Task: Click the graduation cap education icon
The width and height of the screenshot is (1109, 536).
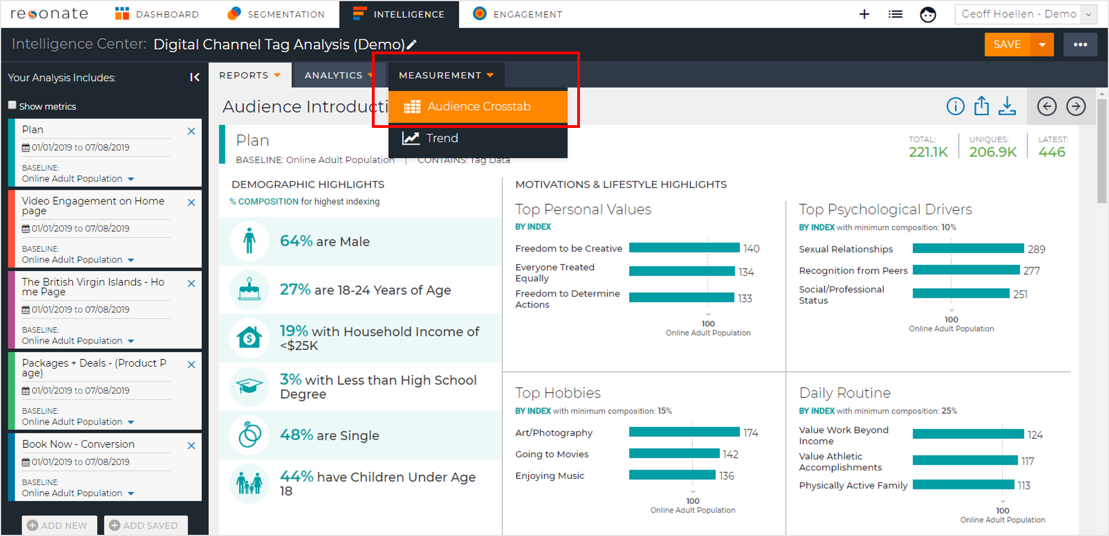Action: tap(250, 386)
